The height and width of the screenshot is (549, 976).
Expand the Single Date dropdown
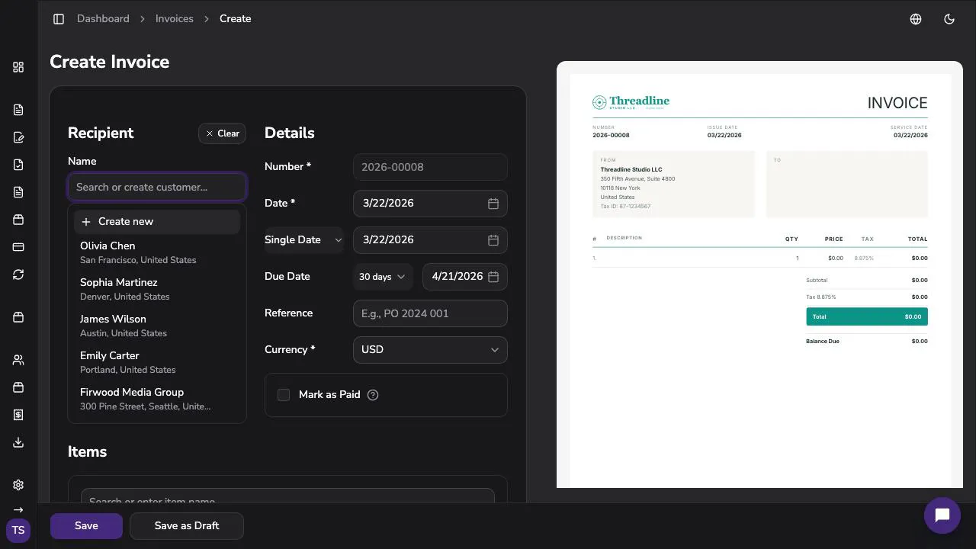click(x=304, y=240)
